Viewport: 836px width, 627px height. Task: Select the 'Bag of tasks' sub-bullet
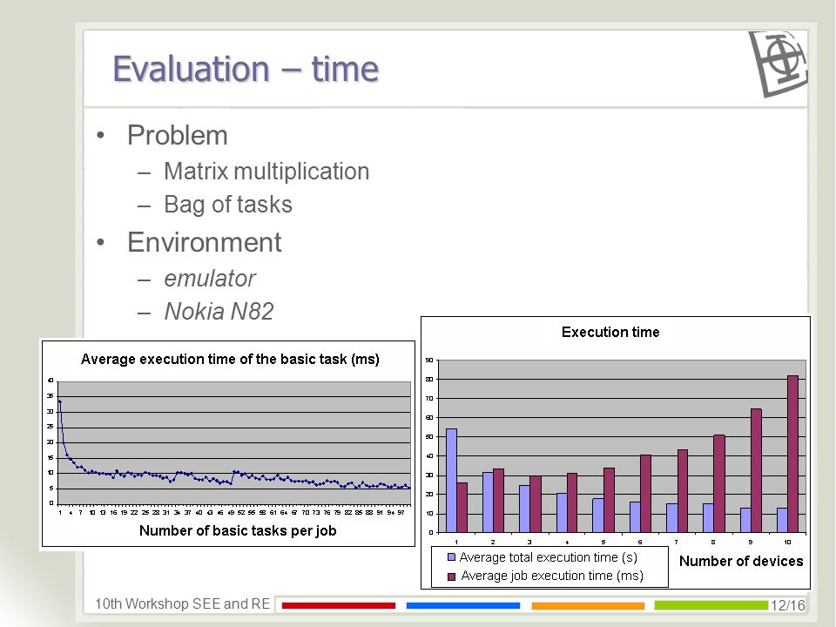click(228, 205)
